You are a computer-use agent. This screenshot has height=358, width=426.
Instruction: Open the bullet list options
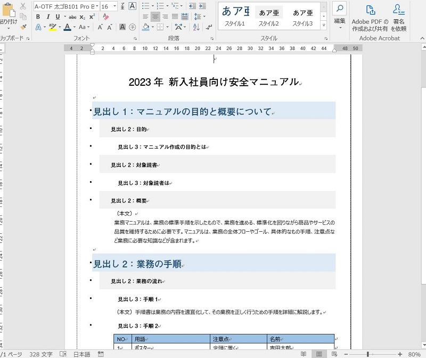click(x=153, y=5)
